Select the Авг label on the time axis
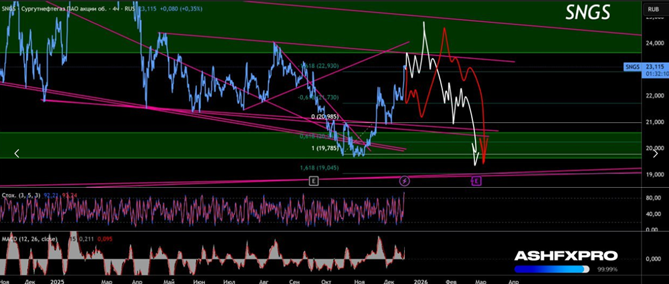 tap(264, 281)
